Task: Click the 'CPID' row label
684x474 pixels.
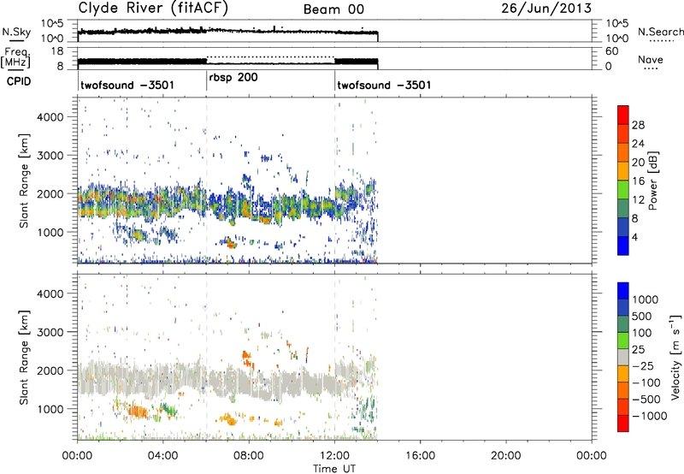Action: [19, 81]
